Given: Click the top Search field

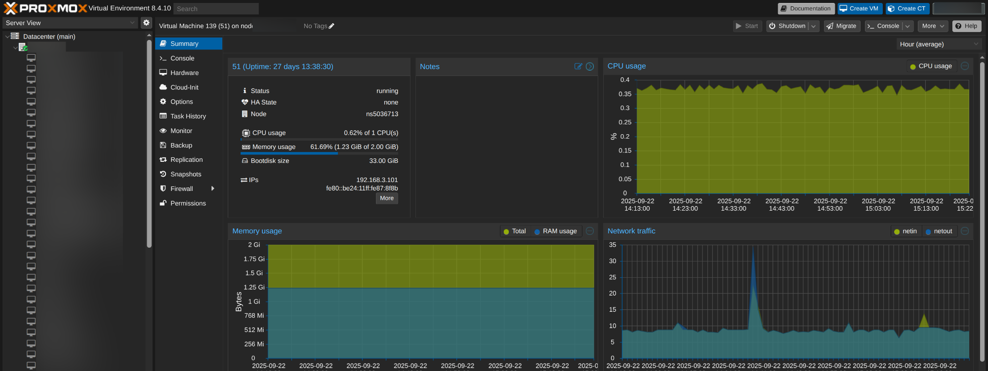Looking at the screenshot, I should click(x=216, y=9).
